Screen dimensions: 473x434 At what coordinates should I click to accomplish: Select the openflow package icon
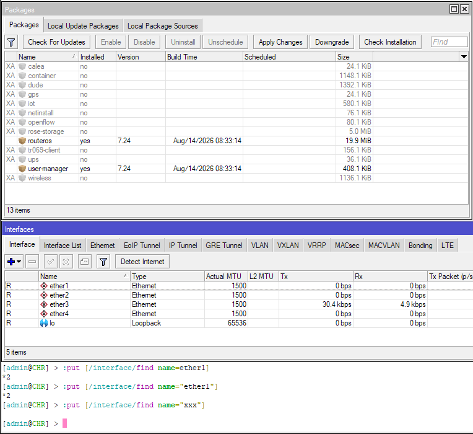coord(22,122)
